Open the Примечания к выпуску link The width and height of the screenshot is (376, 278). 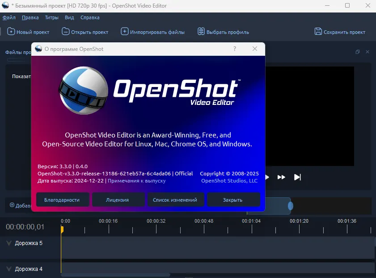pyautogui.click(x=137, y=181)
